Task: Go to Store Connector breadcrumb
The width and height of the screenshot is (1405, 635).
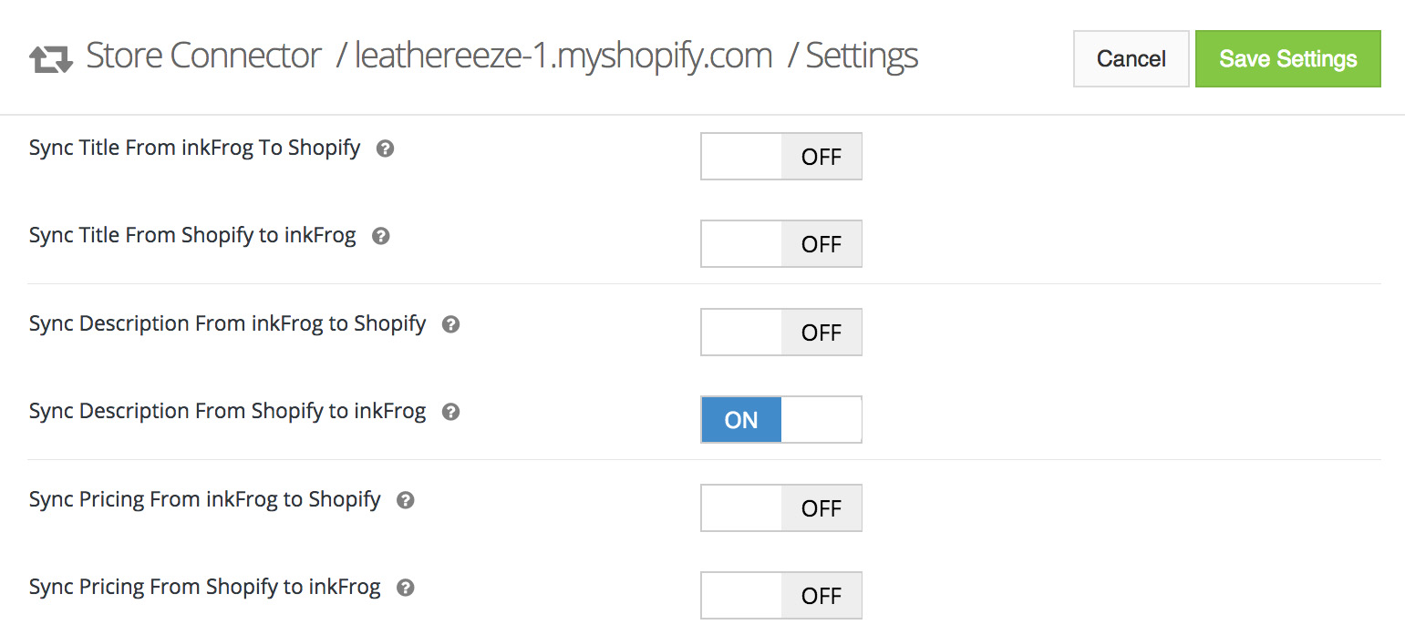Action: click(203, 56)
